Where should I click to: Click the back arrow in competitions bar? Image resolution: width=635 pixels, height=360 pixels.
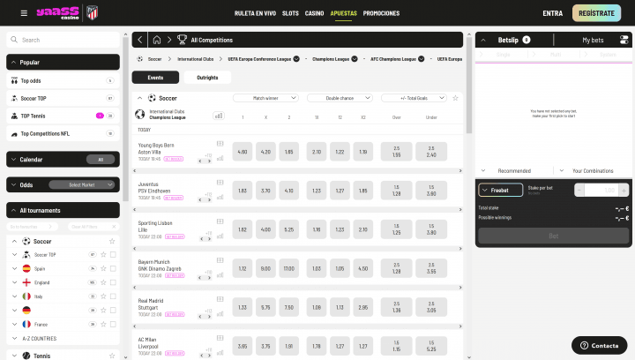pos(139,40)
